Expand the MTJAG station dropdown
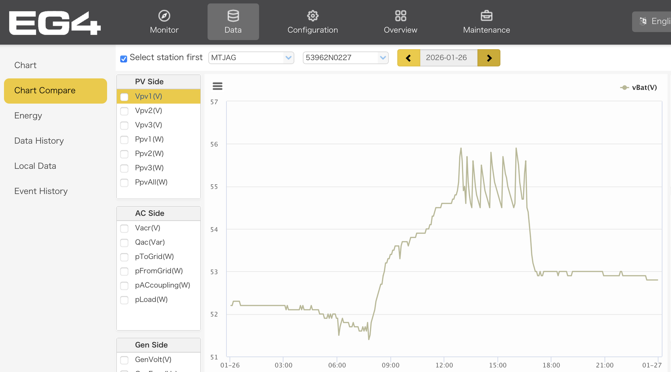This screenshot has height=372, width=671. tap(251, 58)
